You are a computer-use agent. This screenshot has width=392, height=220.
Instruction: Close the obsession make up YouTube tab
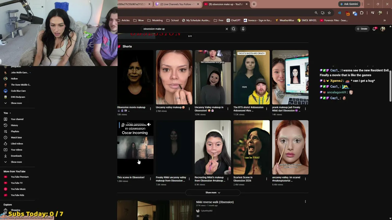tap(247, 4)
